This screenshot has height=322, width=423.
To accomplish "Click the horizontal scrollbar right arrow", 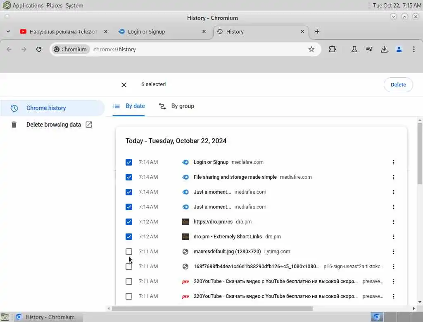I will click(414, 308).
